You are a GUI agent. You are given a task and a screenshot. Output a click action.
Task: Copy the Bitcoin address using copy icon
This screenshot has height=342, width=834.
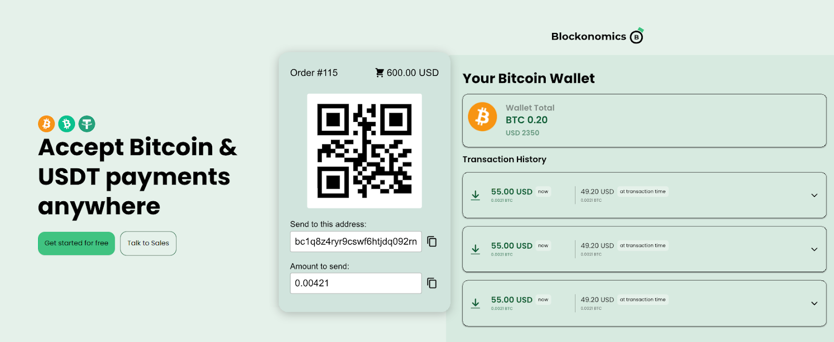(x=432, y=241)
